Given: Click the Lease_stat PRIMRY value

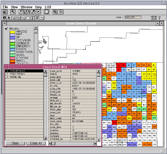Looking at the screenshot, I should (77, 112).
